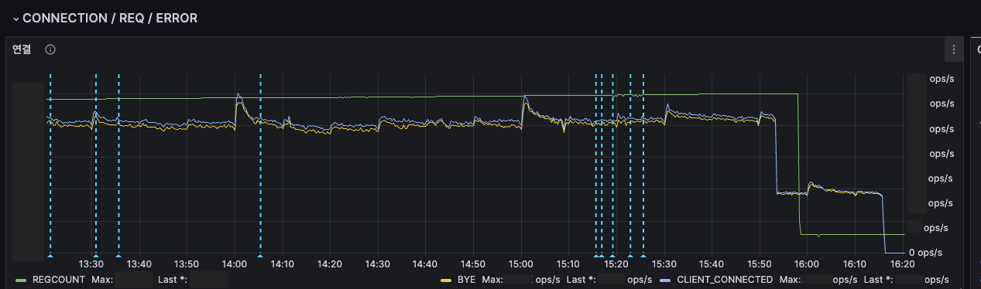Open the 연결 panel three-dot menu
The height and width of the screenshot is (289, 981).
(x=954, y=49)
